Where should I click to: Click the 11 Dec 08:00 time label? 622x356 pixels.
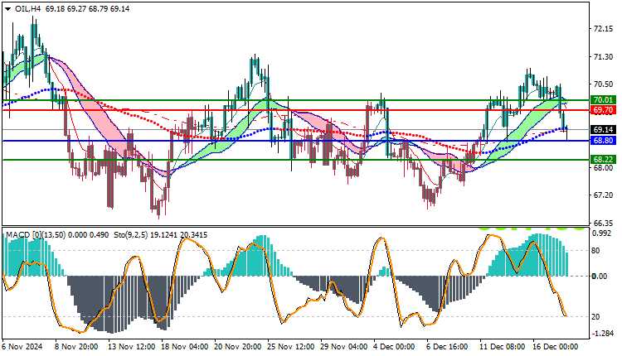(x=503, y=347)
